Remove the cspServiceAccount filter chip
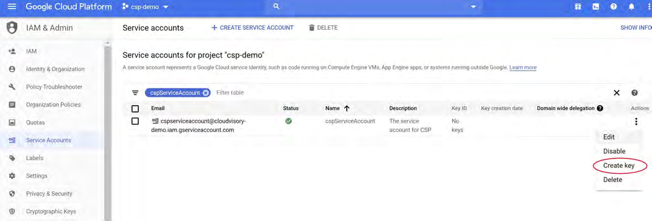 (x=206, y=93)
